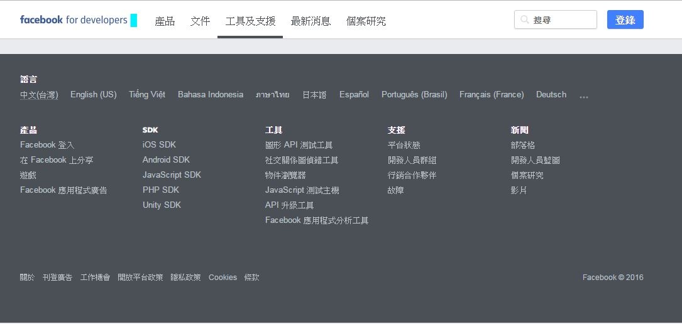Open 行銷合作夥伴 link
This screenshot has height=324, width=682.
[412, 175]
